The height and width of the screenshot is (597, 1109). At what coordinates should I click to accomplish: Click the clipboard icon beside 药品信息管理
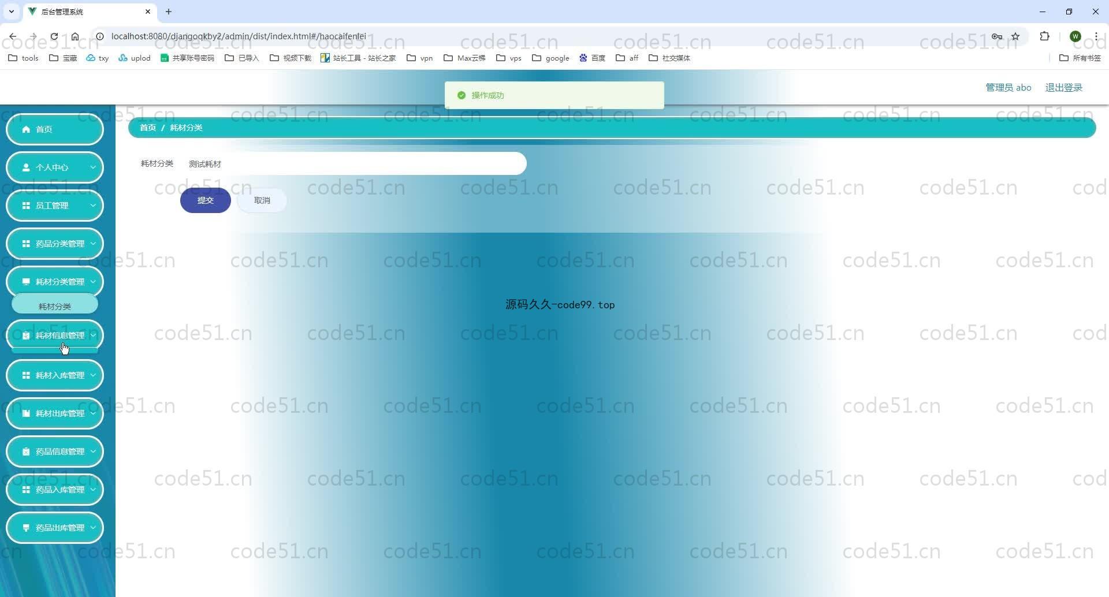point(26,452)
